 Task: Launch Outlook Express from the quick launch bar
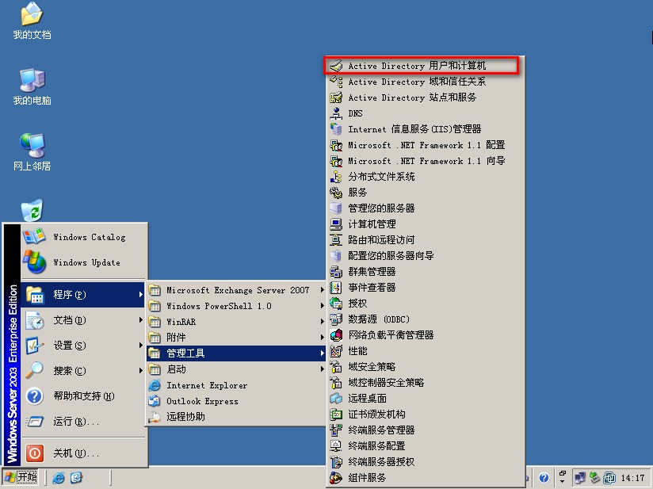pos(77,477)
